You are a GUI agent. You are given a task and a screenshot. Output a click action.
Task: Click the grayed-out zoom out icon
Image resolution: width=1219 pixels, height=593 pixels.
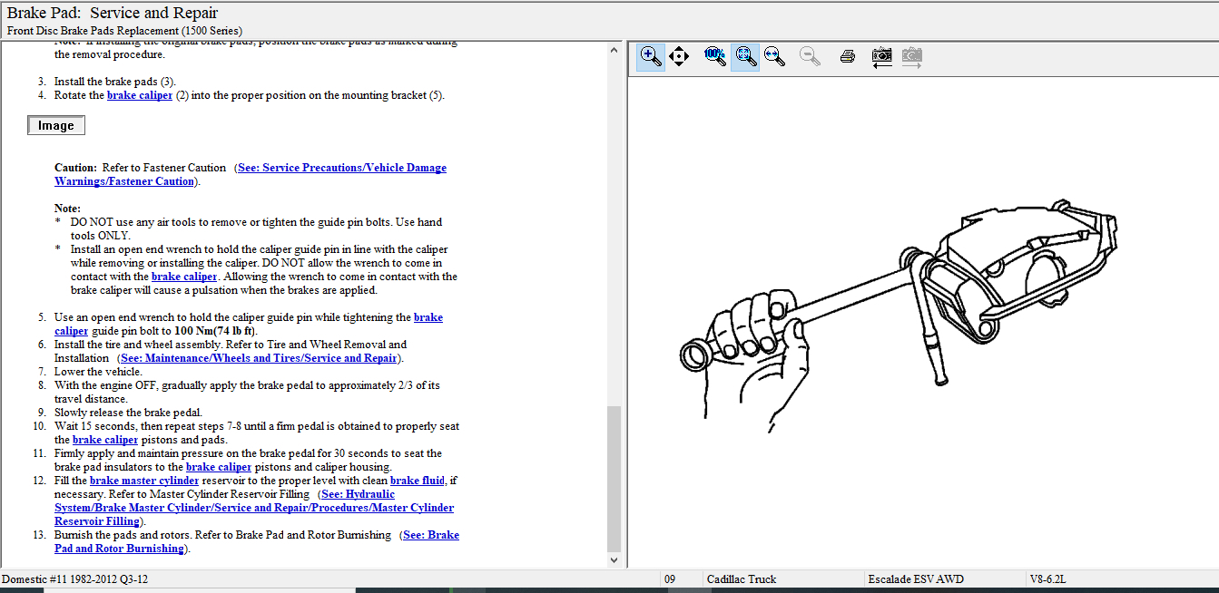811,56
